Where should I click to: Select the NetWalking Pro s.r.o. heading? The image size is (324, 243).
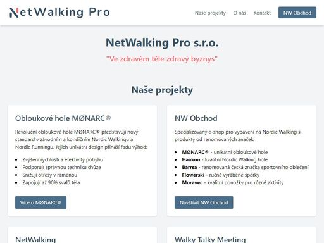click(162, 43)
